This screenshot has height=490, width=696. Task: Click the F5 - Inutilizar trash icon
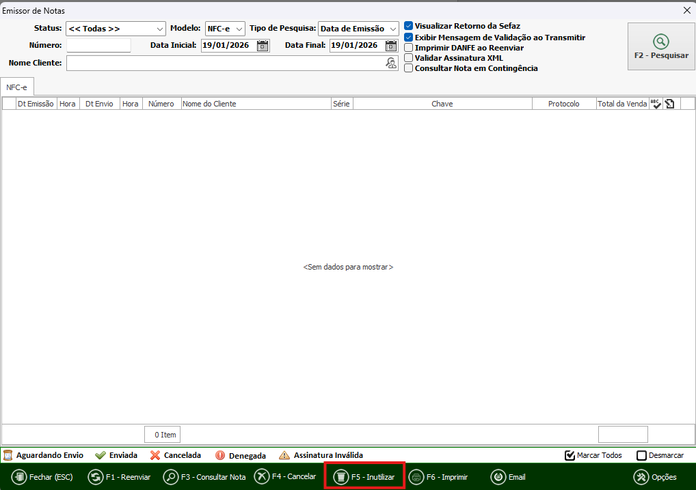coord(340,477)
